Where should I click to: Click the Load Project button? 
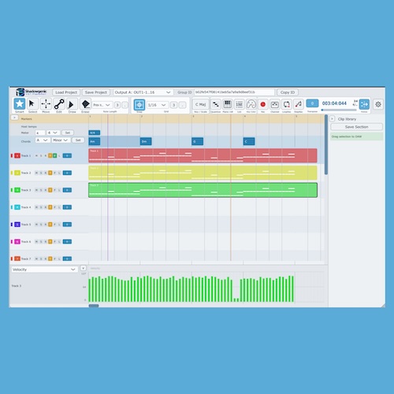[x=66, y=92]
